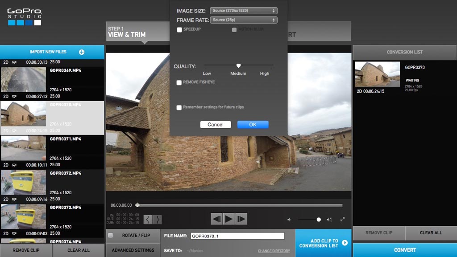This screenshot has height=257, width=457.
Task: Select the Step 1 View & Trim tab
Action: pyautogui.click(x=137, y=32)
